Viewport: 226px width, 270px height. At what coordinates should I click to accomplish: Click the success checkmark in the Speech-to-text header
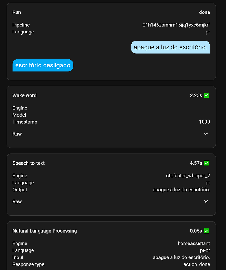pyautogui.click(x=206, y=163)
